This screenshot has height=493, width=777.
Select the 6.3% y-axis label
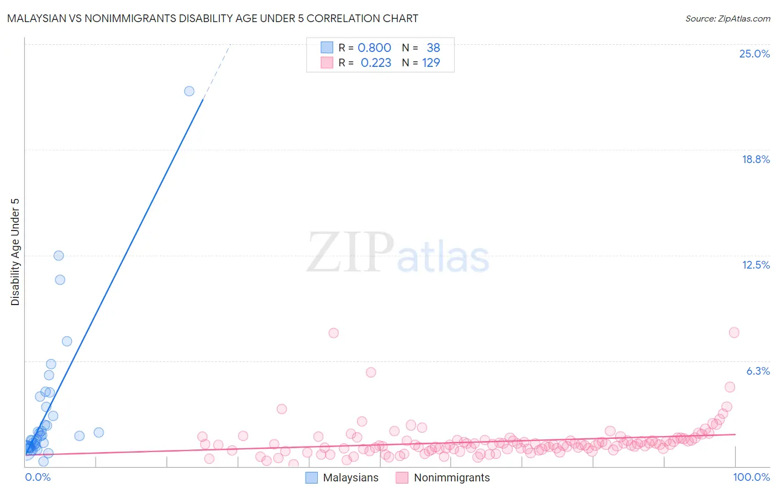pos(758,371)
